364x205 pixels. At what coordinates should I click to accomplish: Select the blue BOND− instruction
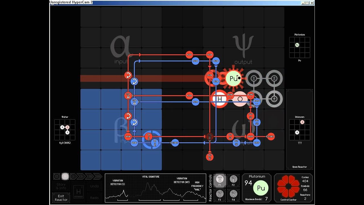point(257,102)
